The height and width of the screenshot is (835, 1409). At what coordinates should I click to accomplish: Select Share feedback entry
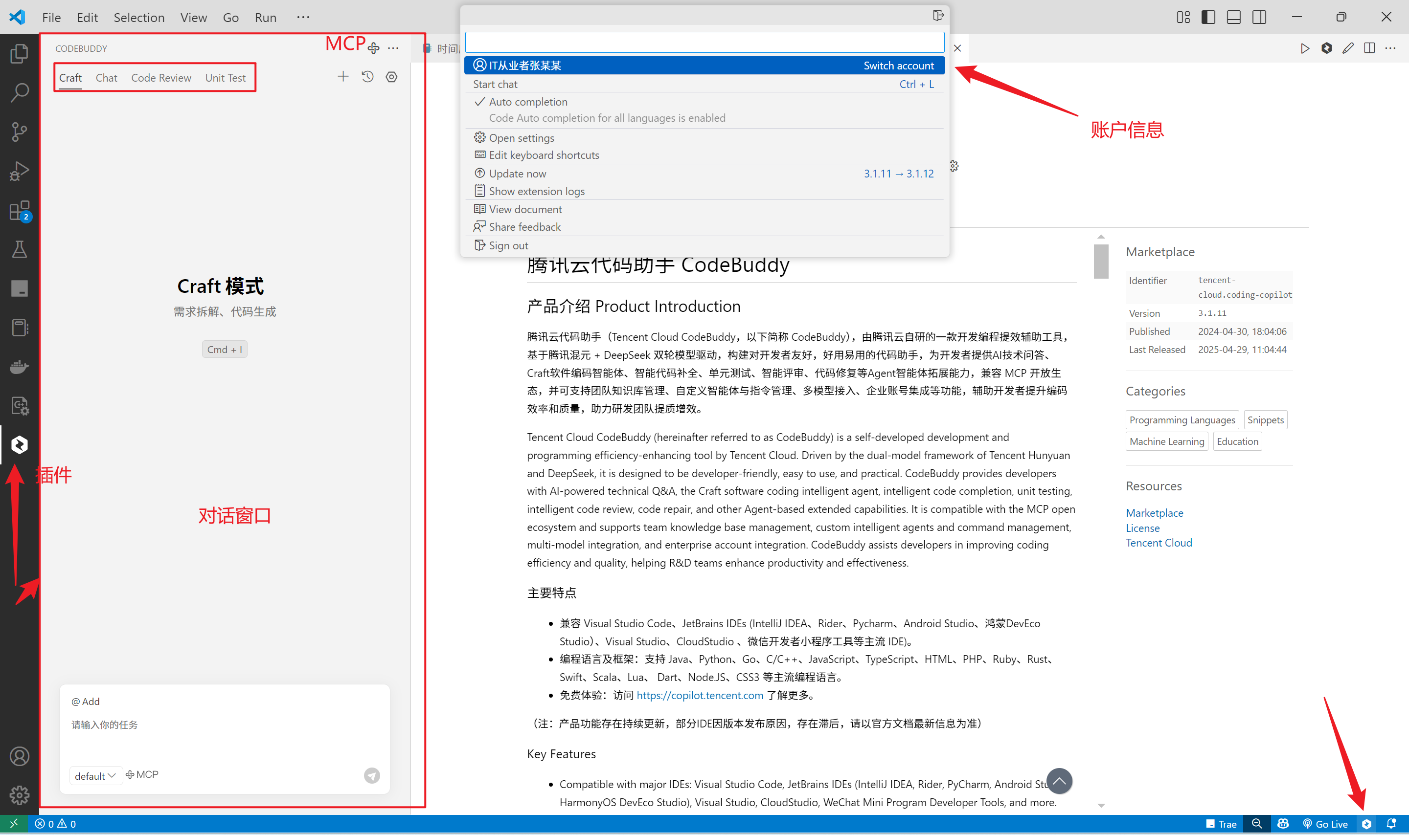[704, 227]
